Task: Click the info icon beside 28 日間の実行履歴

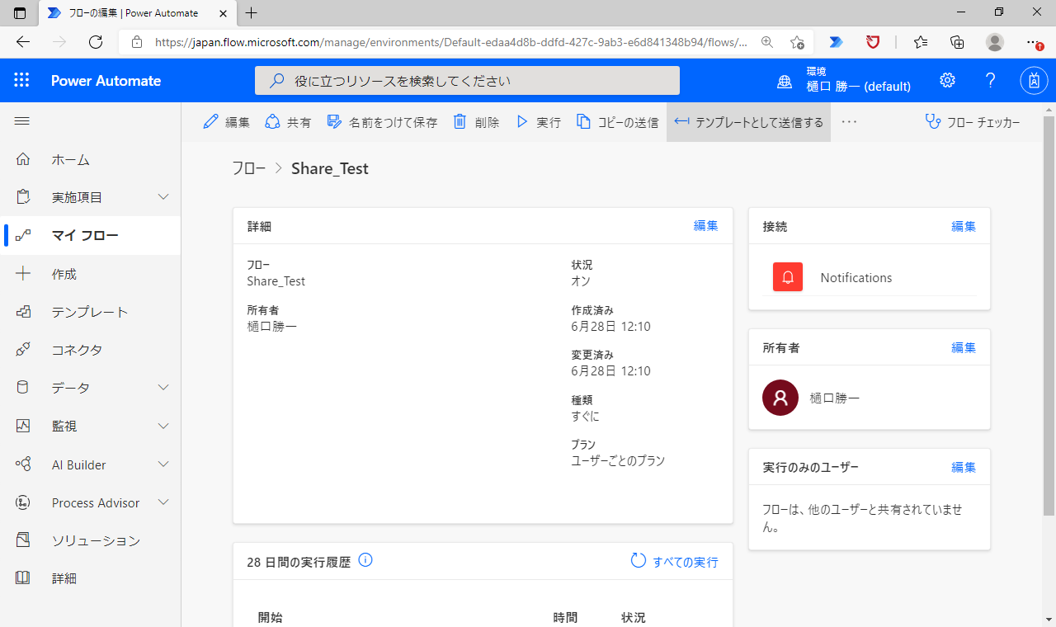Action: point(365,560)
